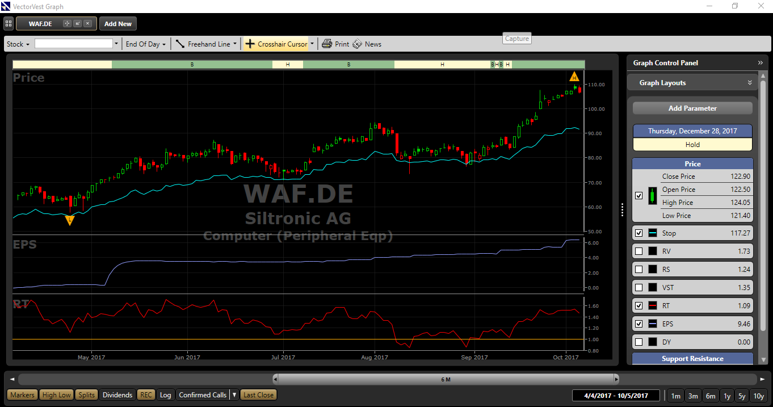Disable the RT checkbox
The height and width of the screenshot is (407, 773).
[x=639, y=306]
